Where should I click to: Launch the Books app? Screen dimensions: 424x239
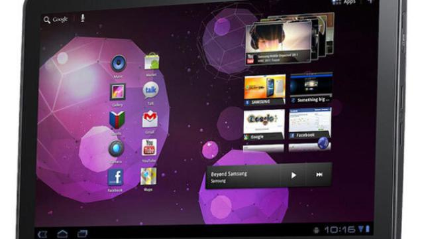[117, 119]
